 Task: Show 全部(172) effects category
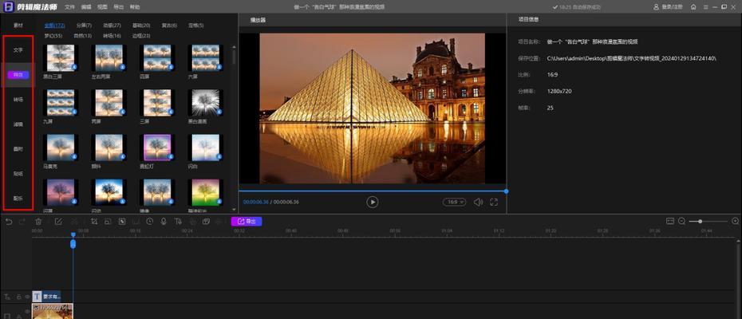pyautogui.click(x=54, y=25)
